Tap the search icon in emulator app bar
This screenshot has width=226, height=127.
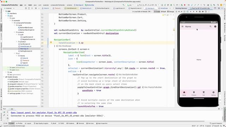(x=210, y=26)
